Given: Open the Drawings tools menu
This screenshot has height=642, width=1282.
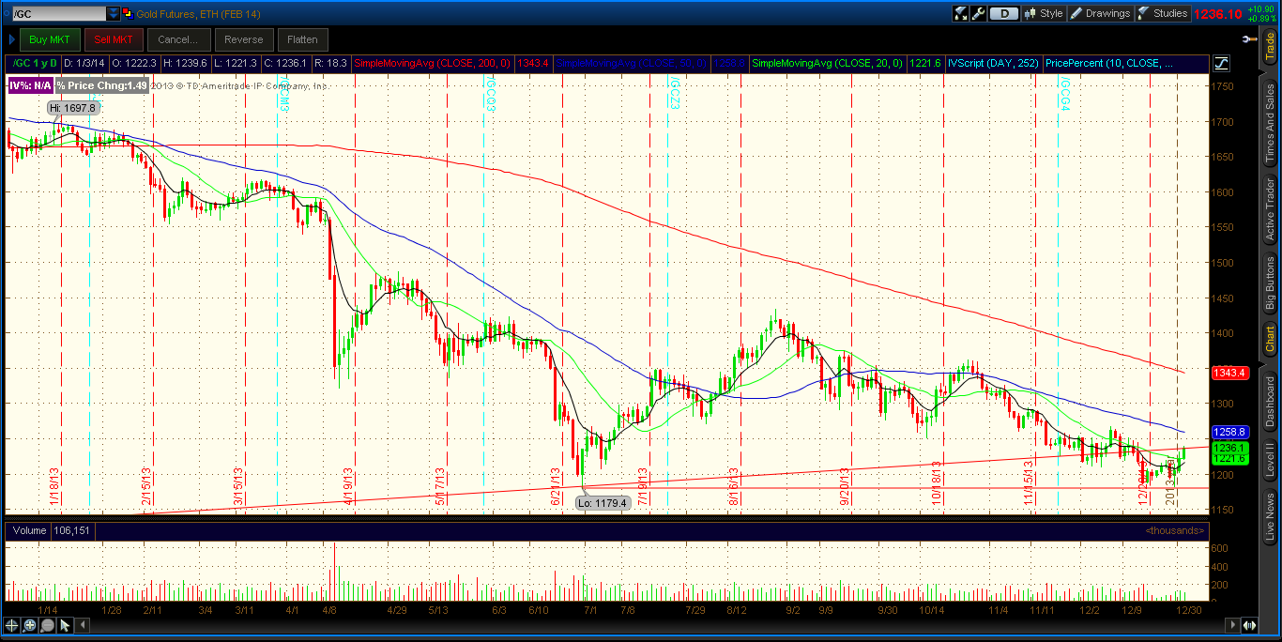Looking at the screenshot, I should click(x=1100, y=13).
